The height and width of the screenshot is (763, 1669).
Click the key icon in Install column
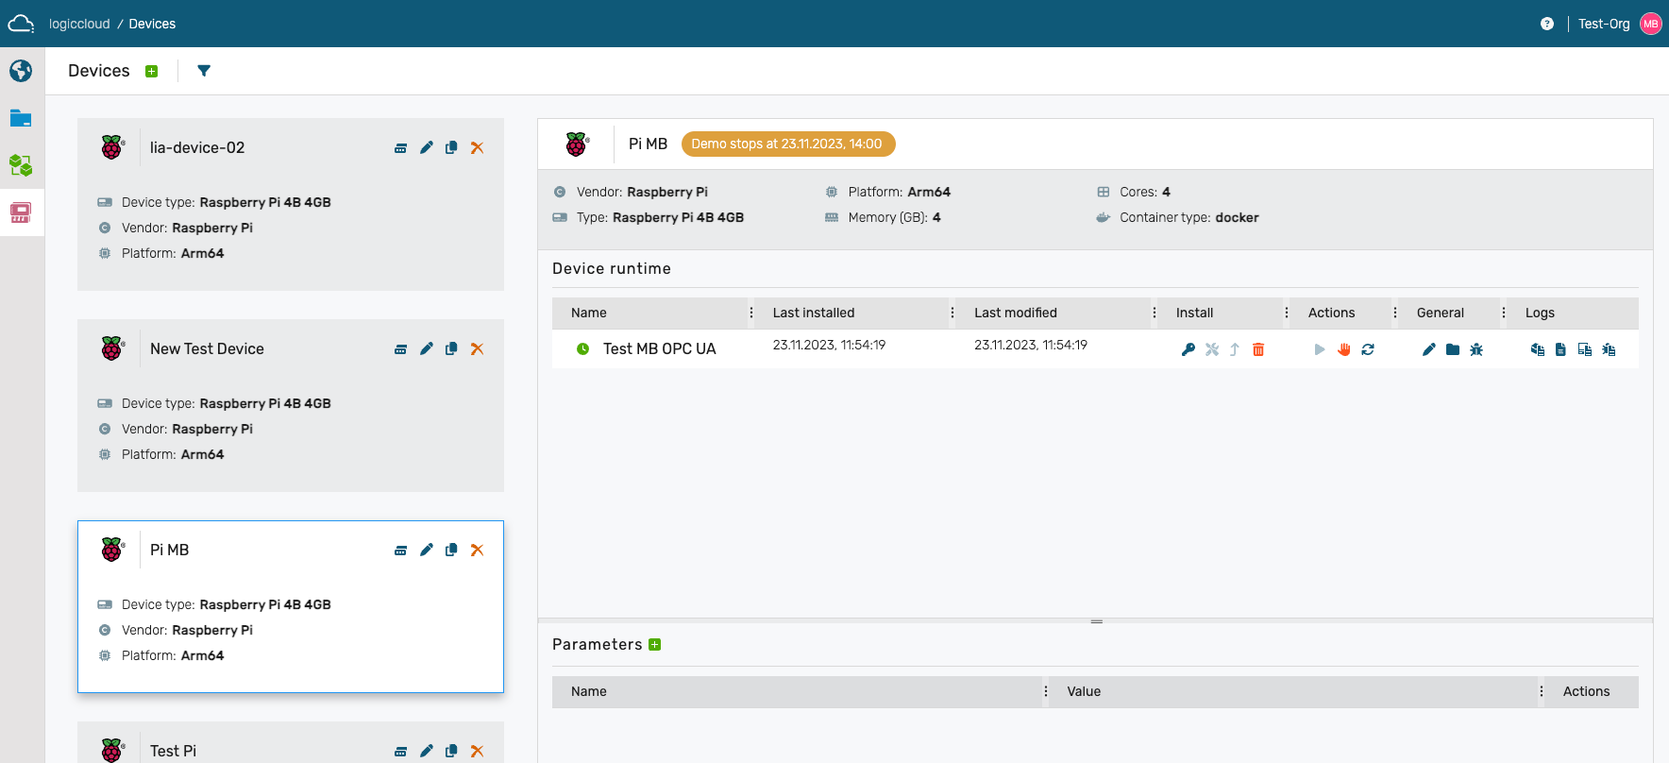tap(1189, 350)
